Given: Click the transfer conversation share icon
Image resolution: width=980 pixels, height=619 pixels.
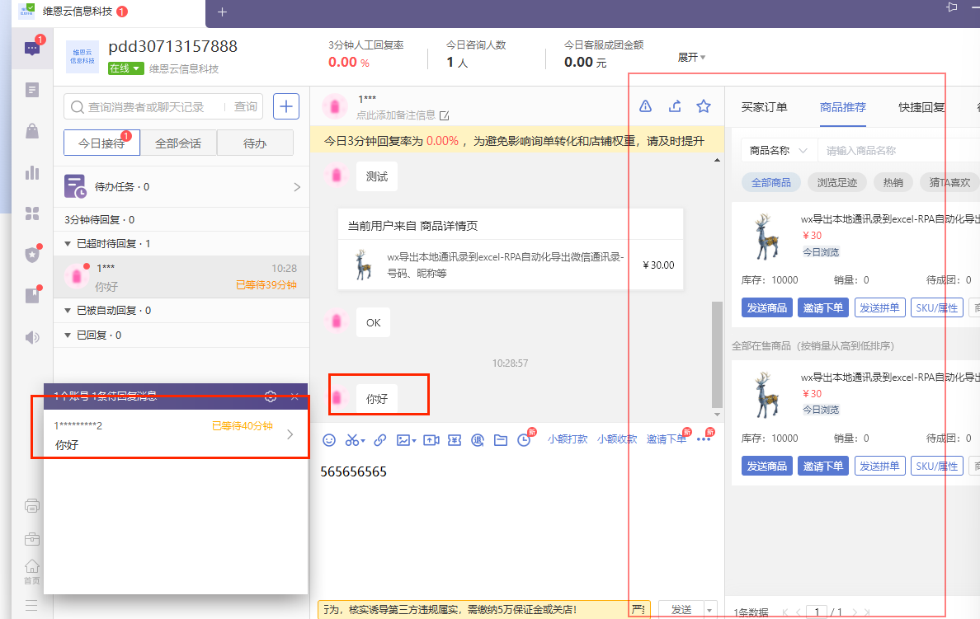Looking at the screenshot, I should [675, 106].
